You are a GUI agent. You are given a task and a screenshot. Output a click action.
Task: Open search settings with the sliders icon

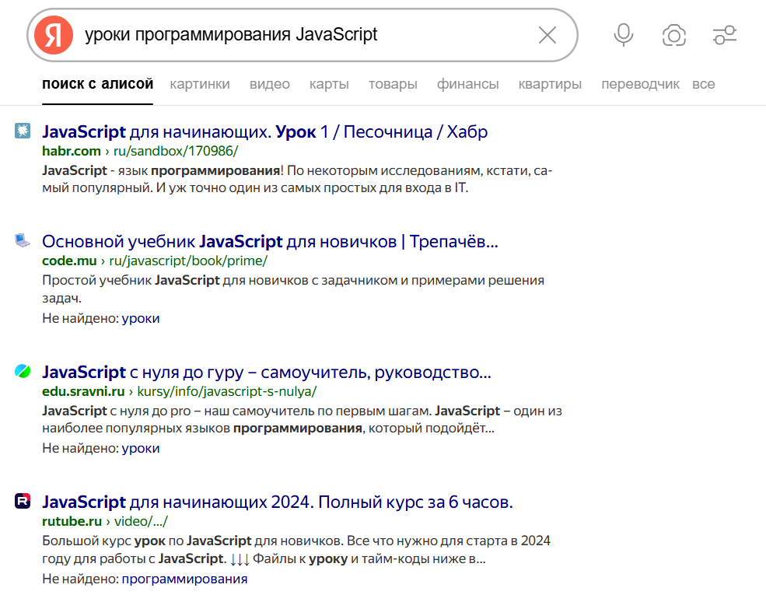tap(725, 35)
